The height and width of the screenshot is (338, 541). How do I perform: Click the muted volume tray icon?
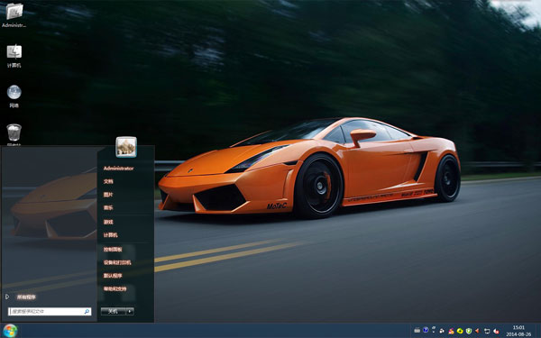click(x=496, y=331)
